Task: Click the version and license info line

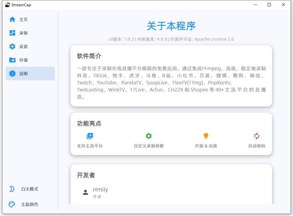Action: (171, 39)
